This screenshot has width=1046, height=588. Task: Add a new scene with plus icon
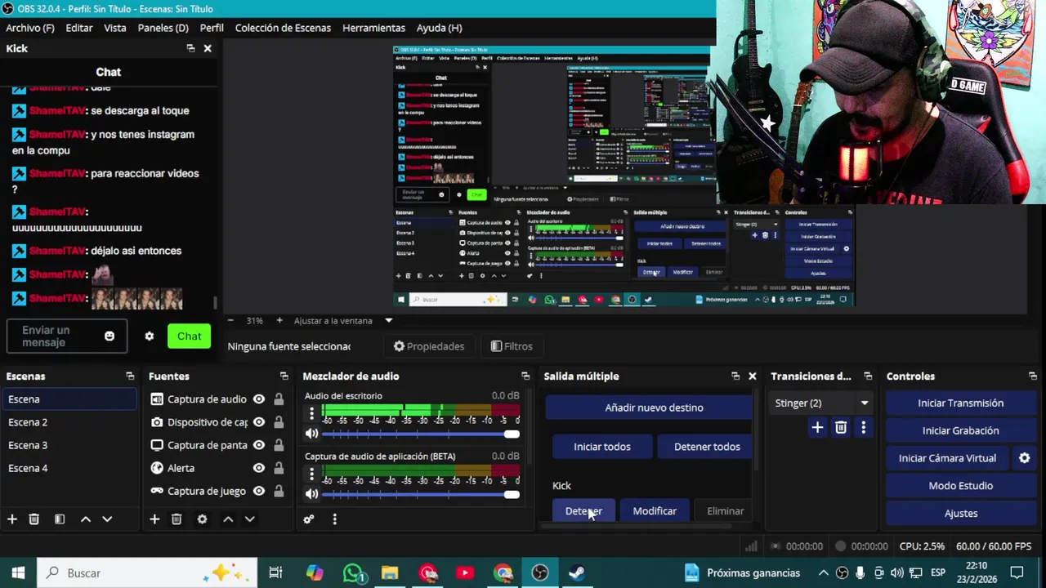tap(12, 519)
